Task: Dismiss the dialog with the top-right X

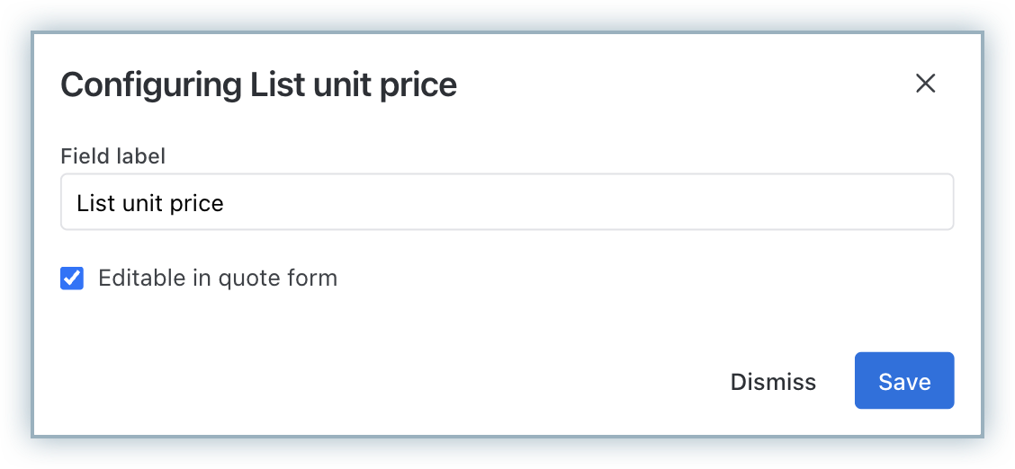Action: 925,84
